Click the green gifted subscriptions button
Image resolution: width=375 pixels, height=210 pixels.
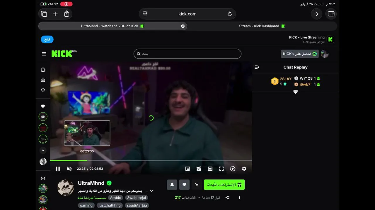pyautogui.click(x=224, y=185)
